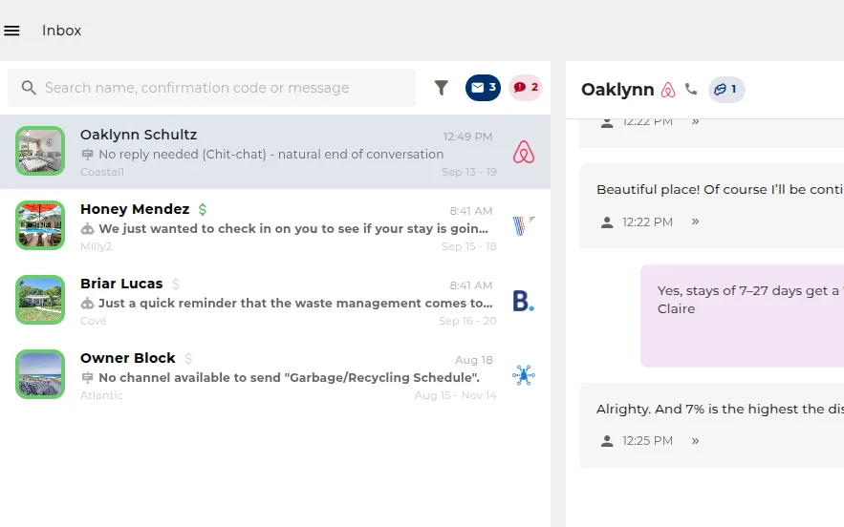Click the Airbnb icon in Oaklynn Schultz row
Screen dimensions: 844x527
click(x=523, y=152)
